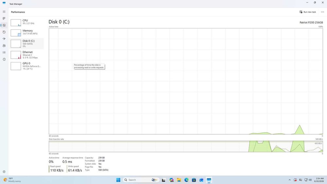Go to the Startup apps page icon

click(4, 39)
